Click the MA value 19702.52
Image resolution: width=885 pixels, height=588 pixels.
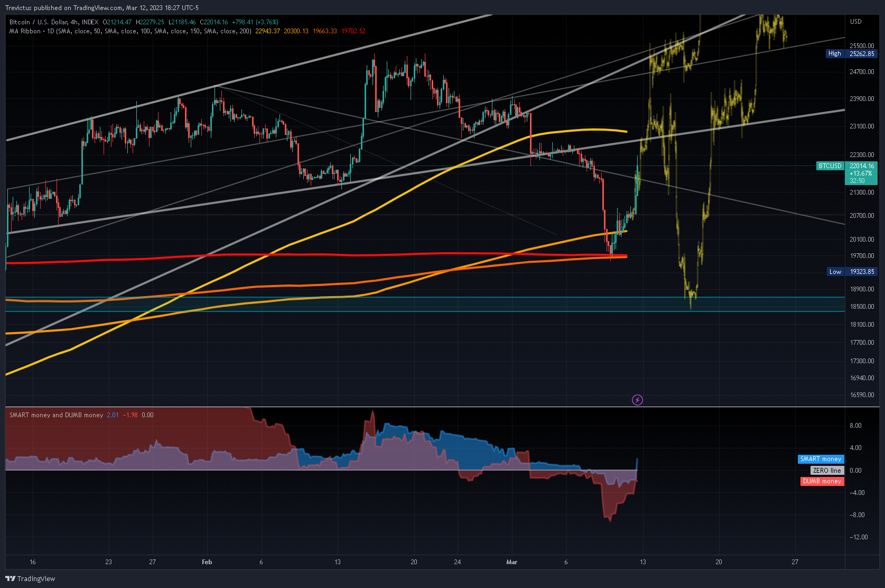pos(353,31)
